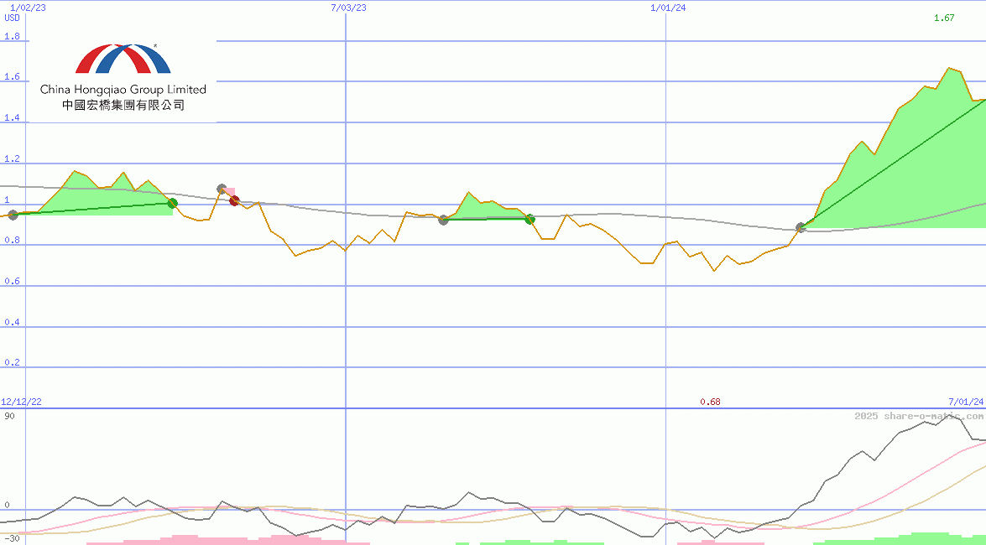Click the 90 oscillator axis label

(8, 416)
